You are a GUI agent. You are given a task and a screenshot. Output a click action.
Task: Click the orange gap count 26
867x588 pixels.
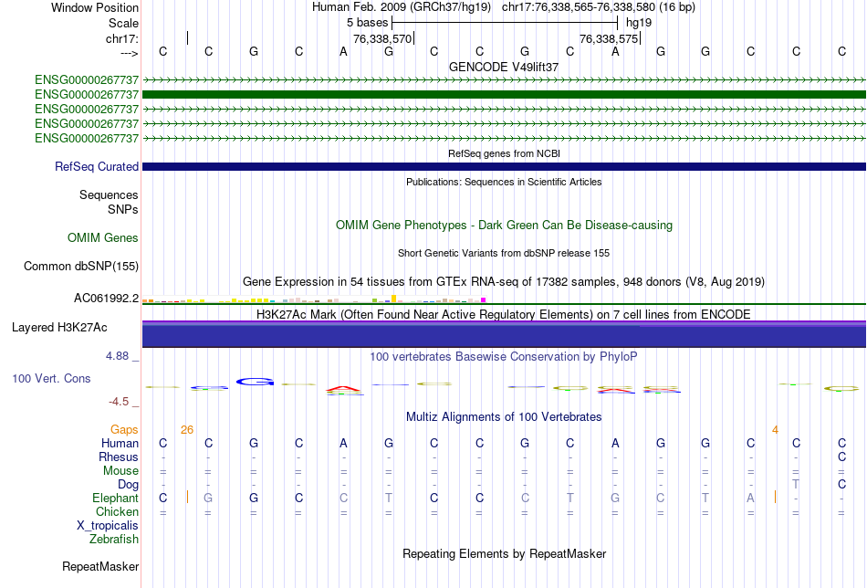pyautogui.click(x=187, y=430)
